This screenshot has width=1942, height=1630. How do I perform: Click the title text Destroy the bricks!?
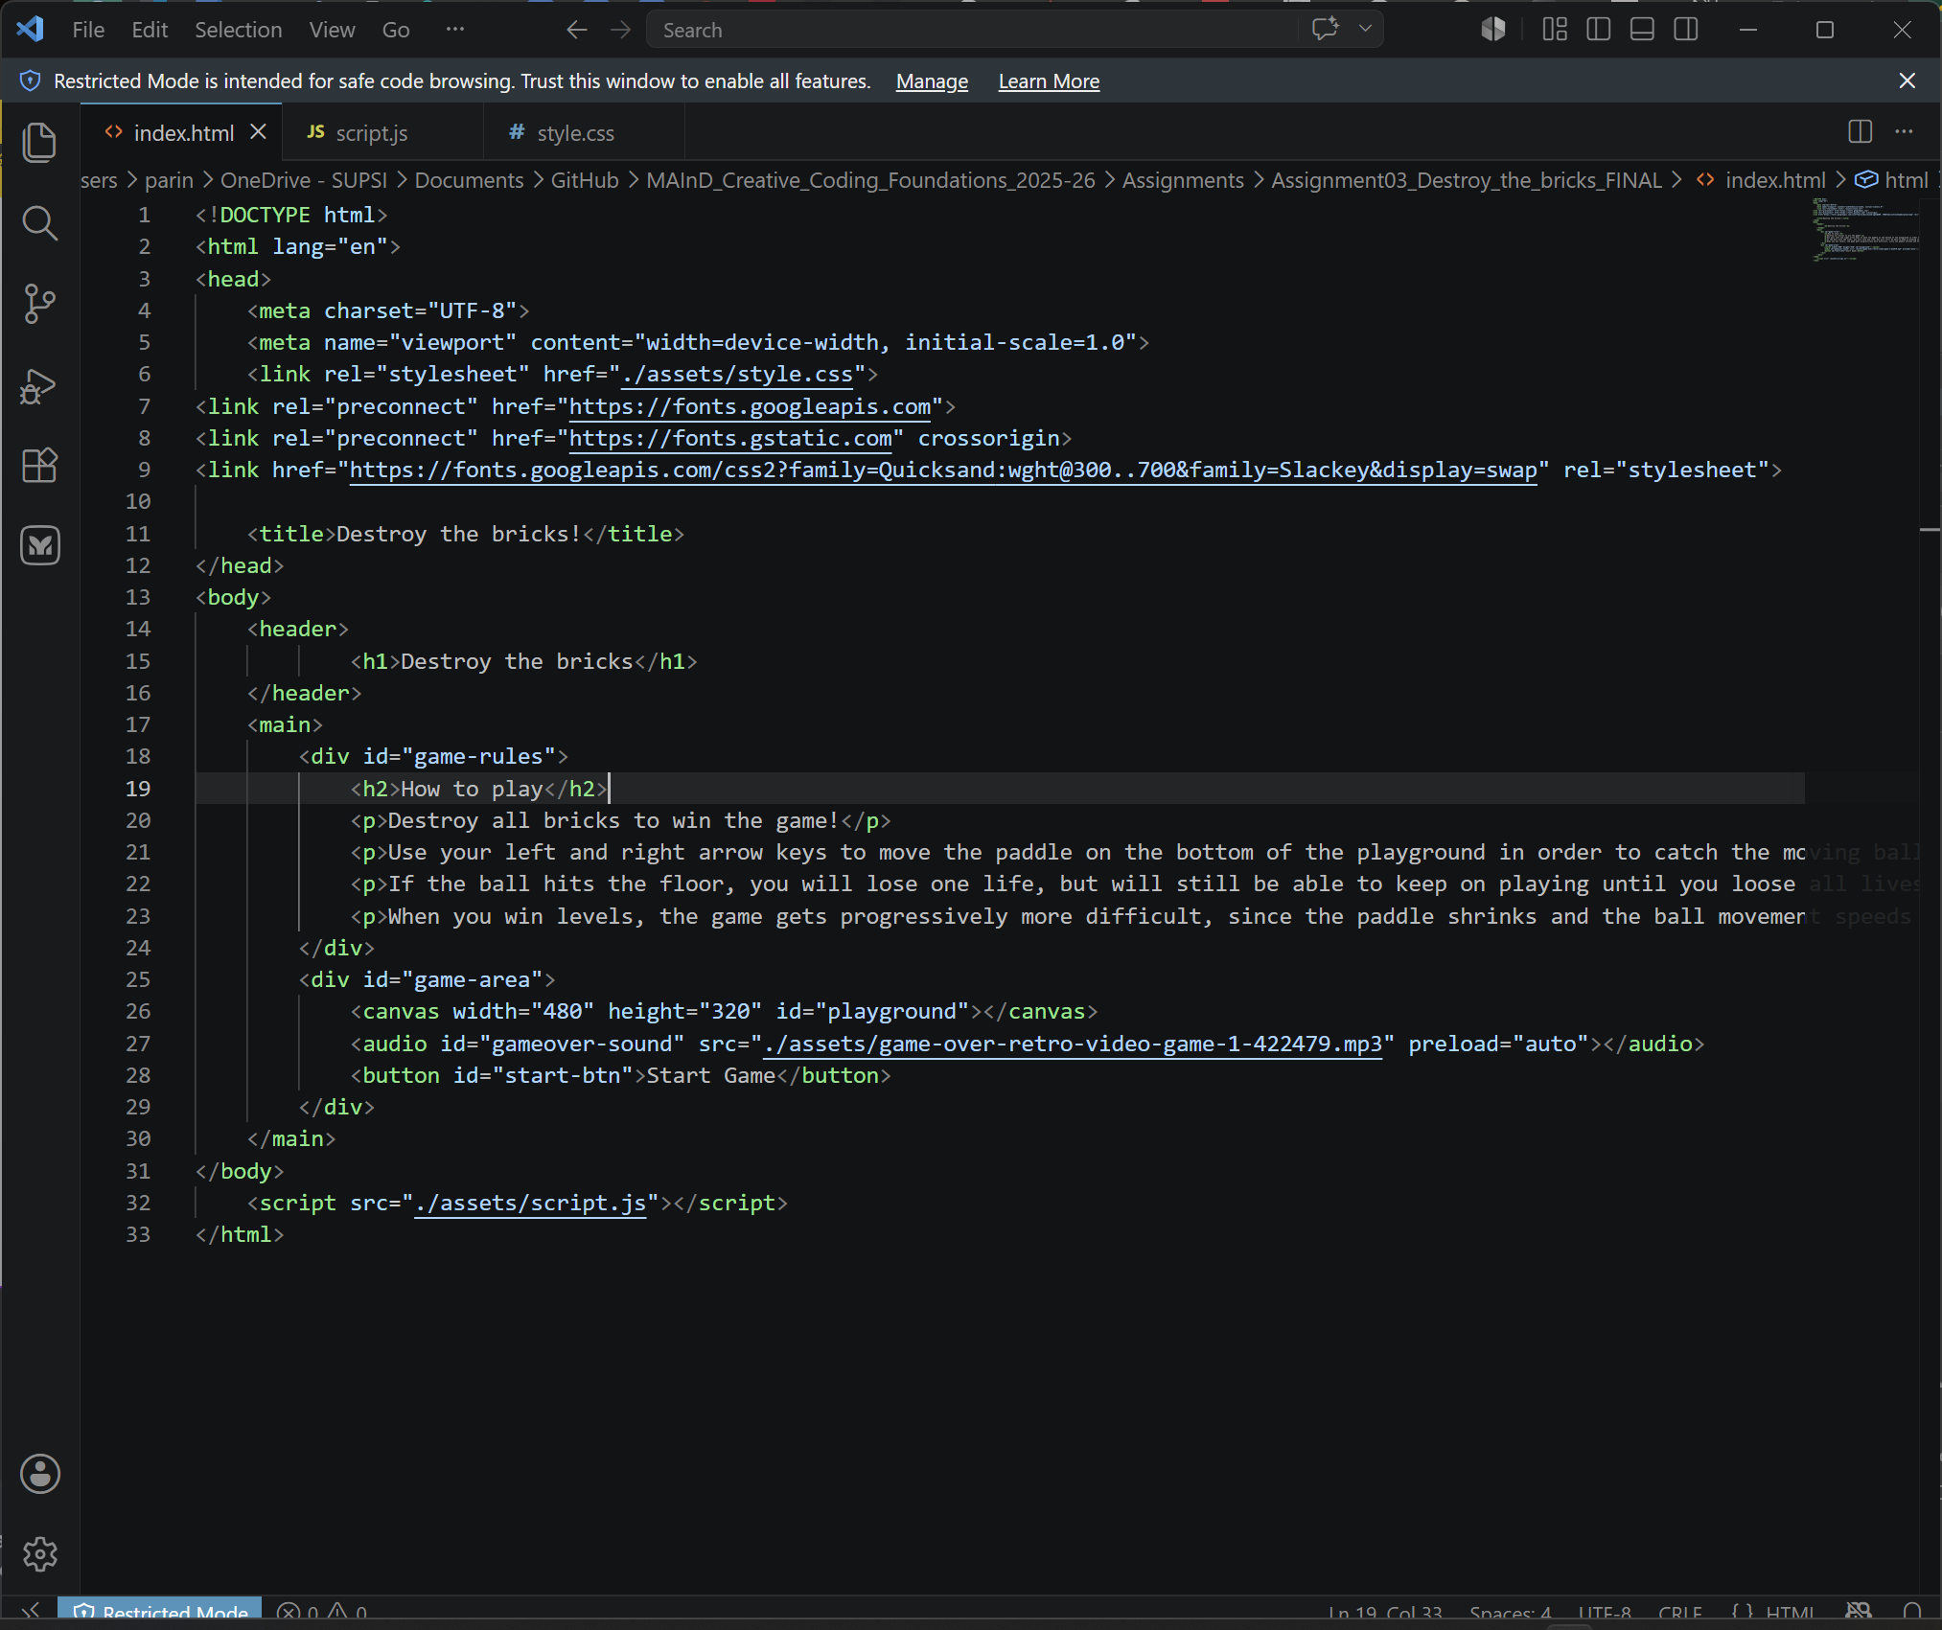[x=458, y=534]
